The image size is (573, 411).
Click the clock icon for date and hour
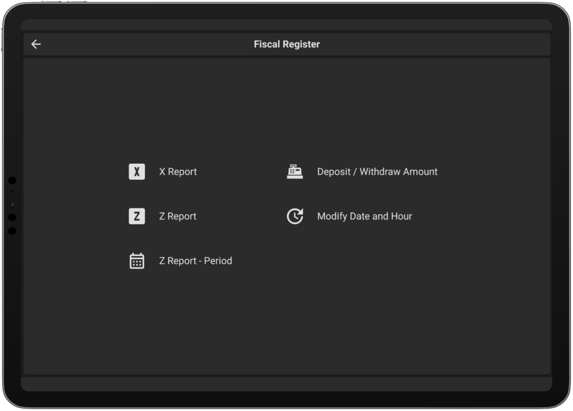(295, 216)
